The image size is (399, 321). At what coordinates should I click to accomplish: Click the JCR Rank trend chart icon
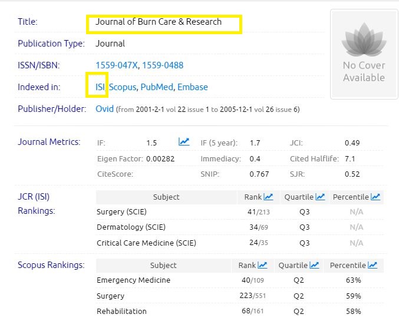[268, 197]
